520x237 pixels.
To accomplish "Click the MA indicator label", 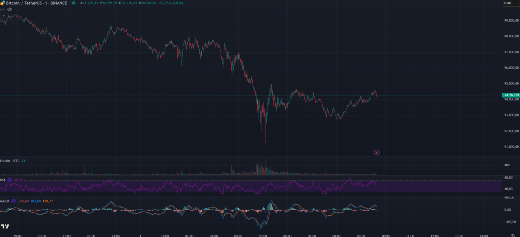I will [x=2, y=9].
